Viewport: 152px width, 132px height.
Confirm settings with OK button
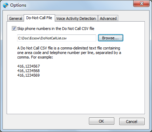(x=101, y=121)
